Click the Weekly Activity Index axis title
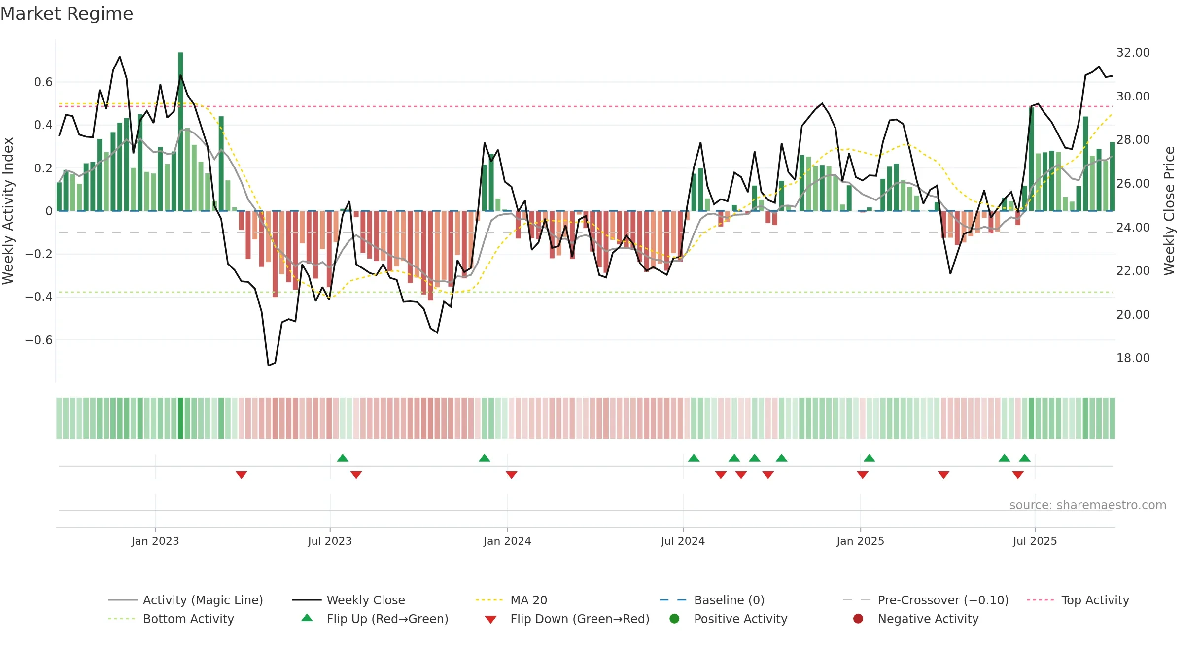Image resolution: width=1183 pixels, height=665 pixels. tap(8, 211)
